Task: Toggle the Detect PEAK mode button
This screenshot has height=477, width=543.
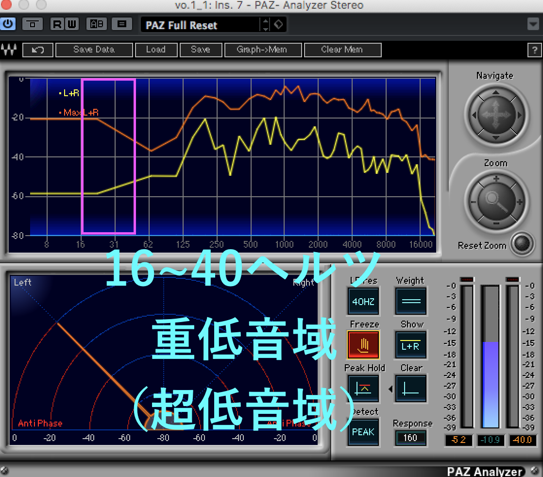Action: pos(363,432)
